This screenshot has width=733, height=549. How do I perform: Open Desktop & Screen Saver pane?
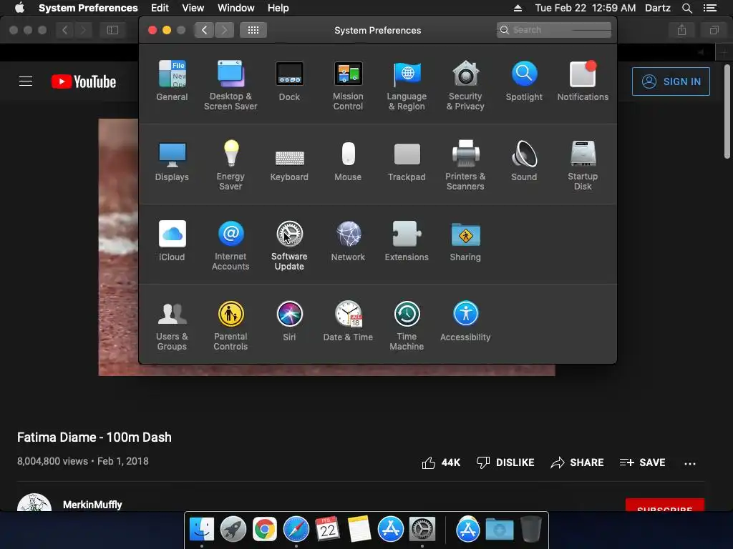[x=230, y=86]
